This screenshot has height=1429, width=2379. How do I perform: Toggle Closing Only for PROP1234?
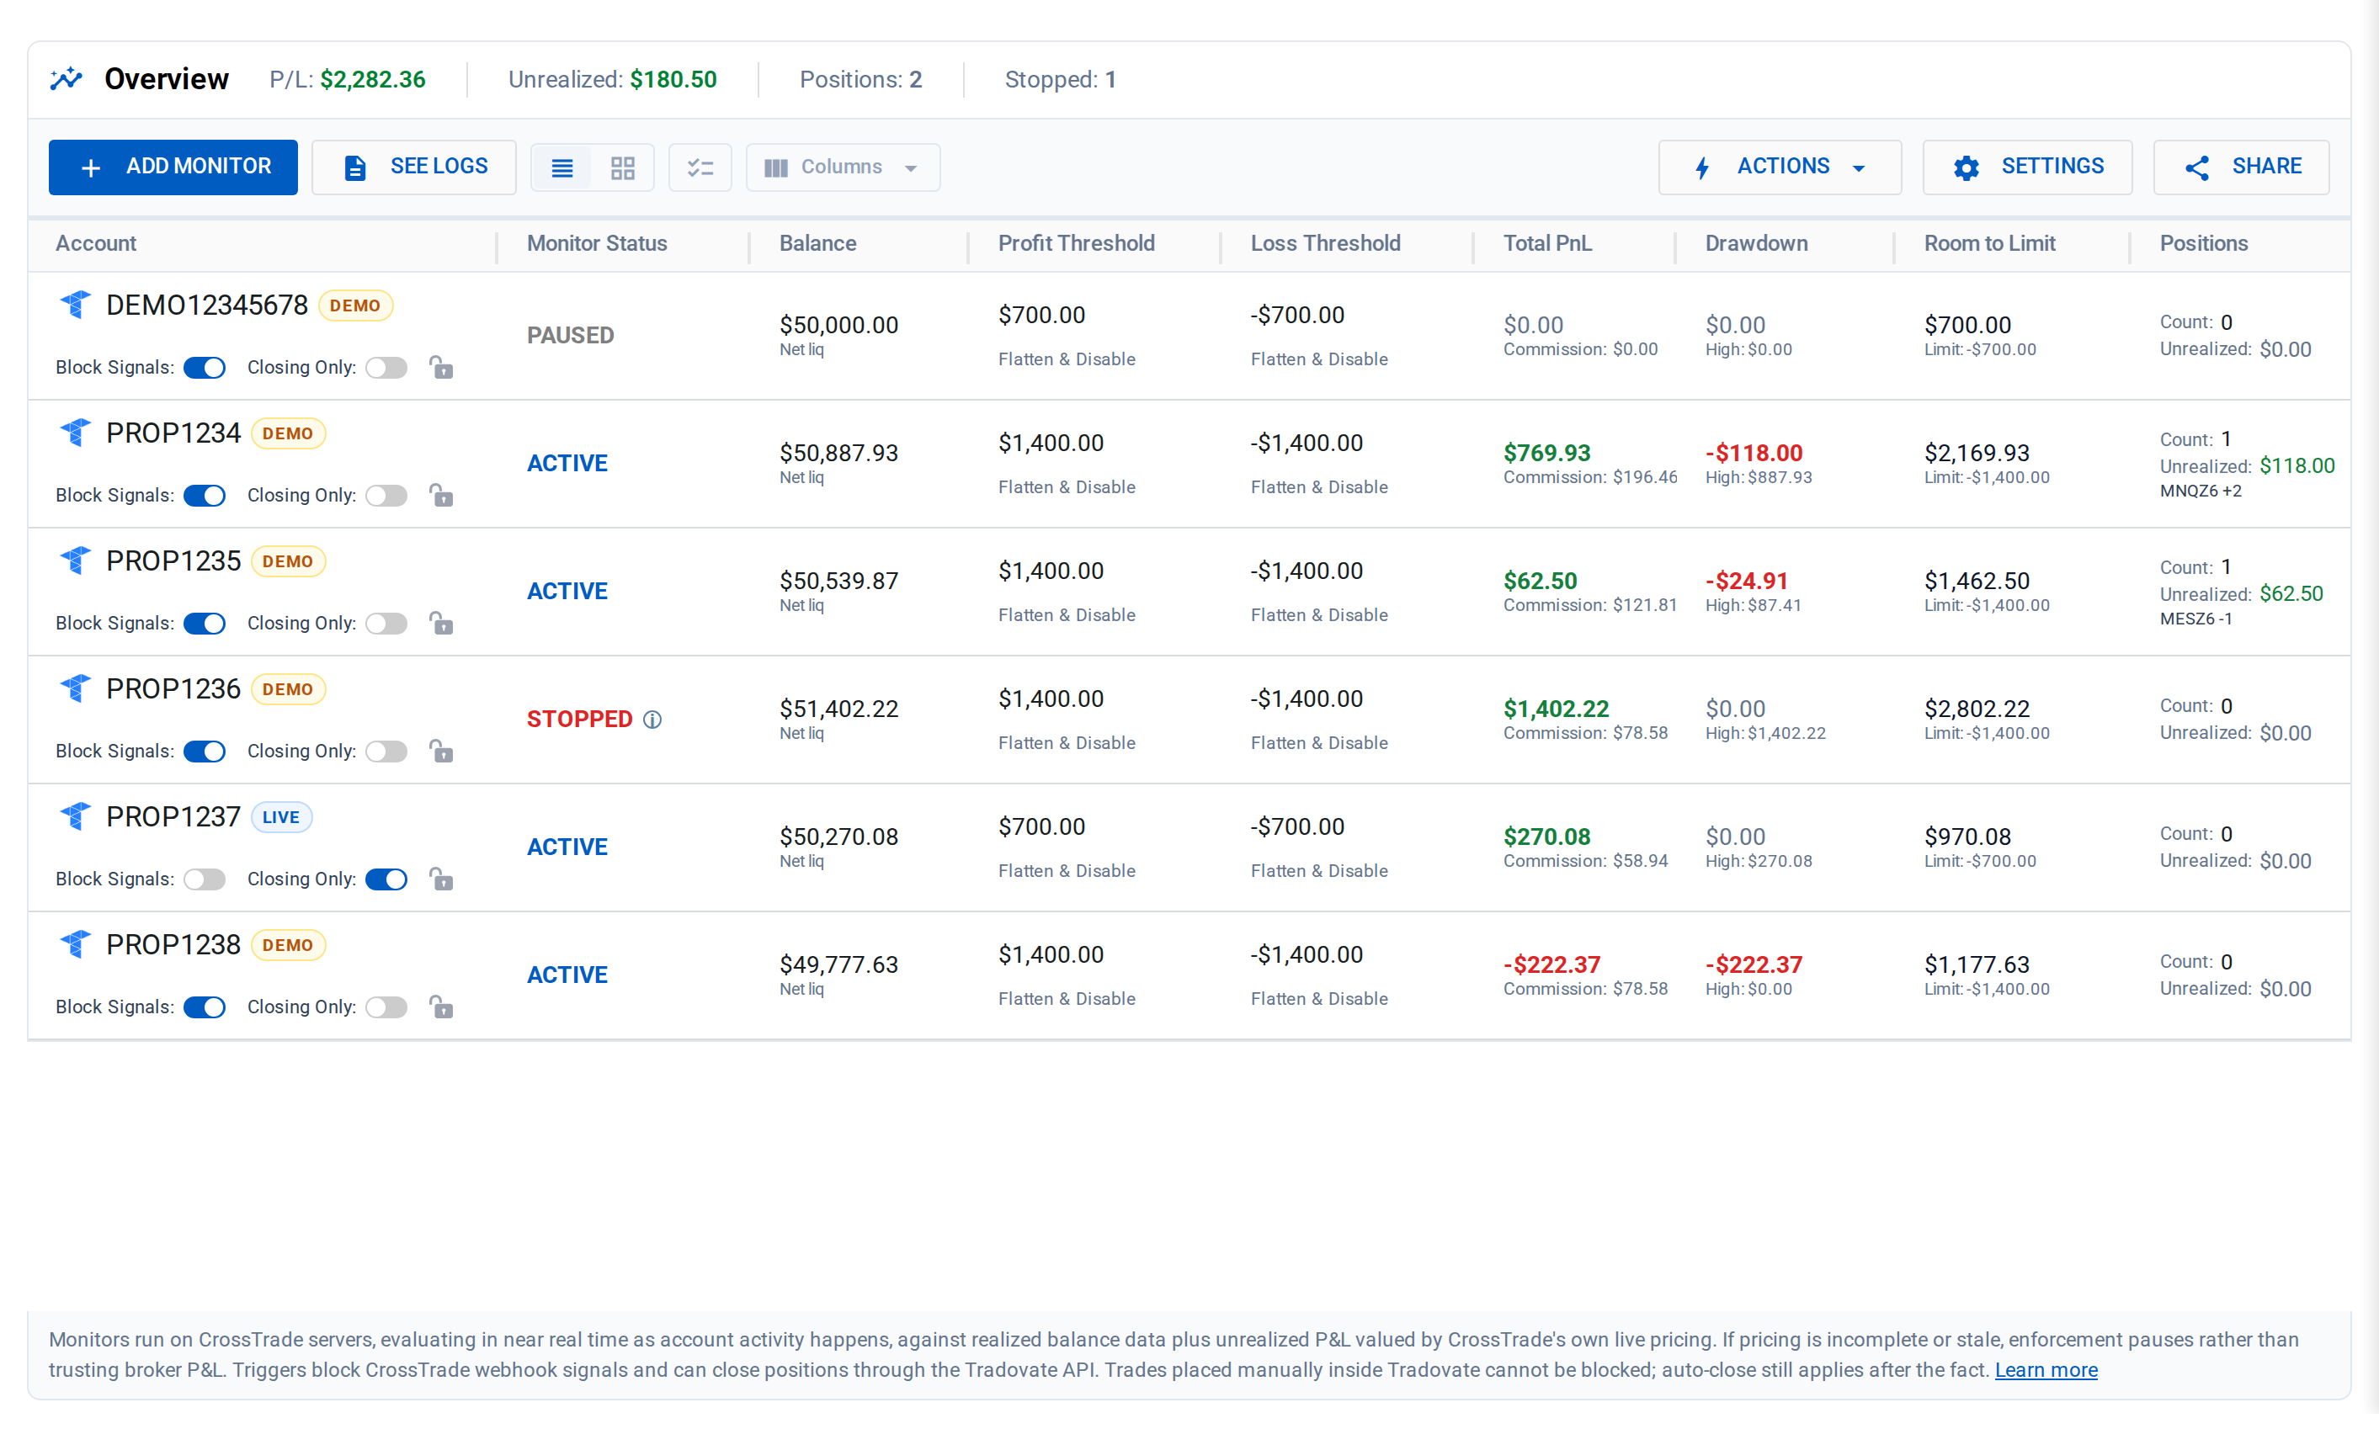pyautogui.click(x=386, y=496)
